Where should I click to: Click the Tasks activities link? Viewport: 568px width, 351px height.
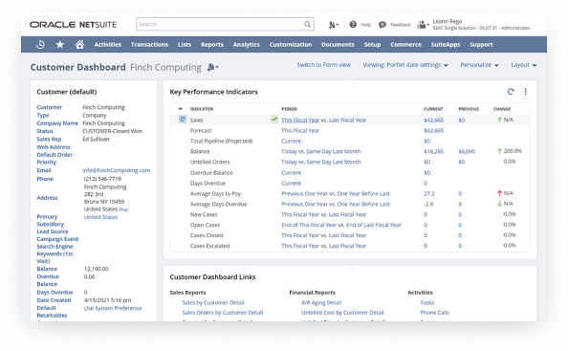tap(427, 302)
